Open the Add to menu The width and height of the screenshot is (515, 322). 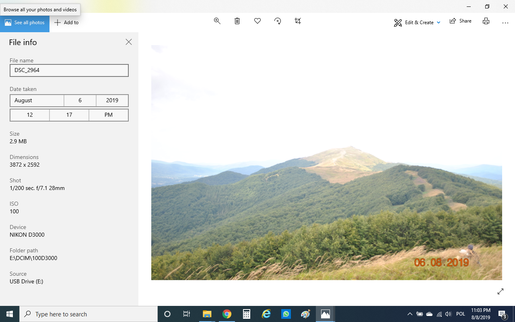click(x=66, y=23)
